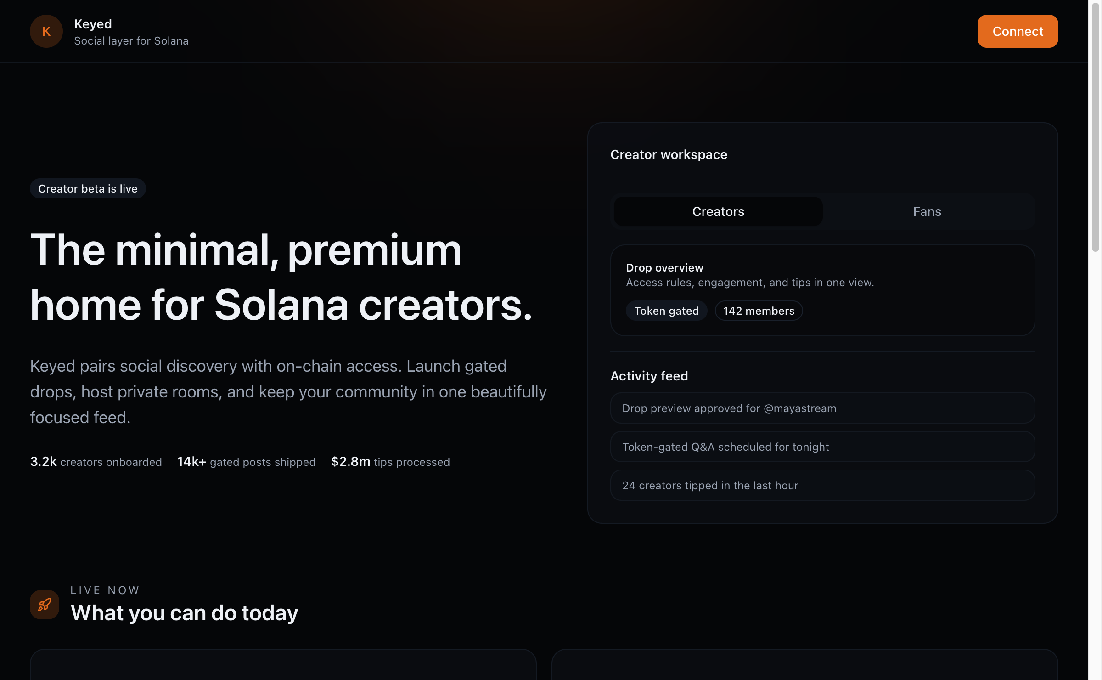Toggle the "Token gated" chip

(x=666, y=311)
